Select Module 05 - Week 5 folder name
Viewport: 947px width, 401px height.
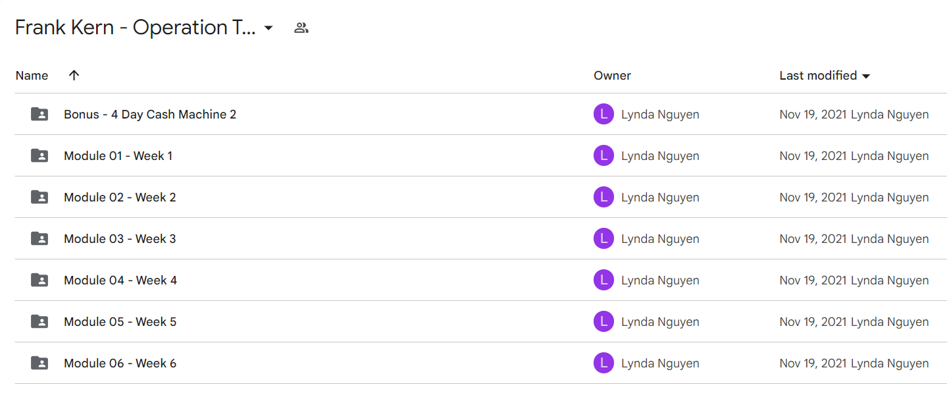120,322
